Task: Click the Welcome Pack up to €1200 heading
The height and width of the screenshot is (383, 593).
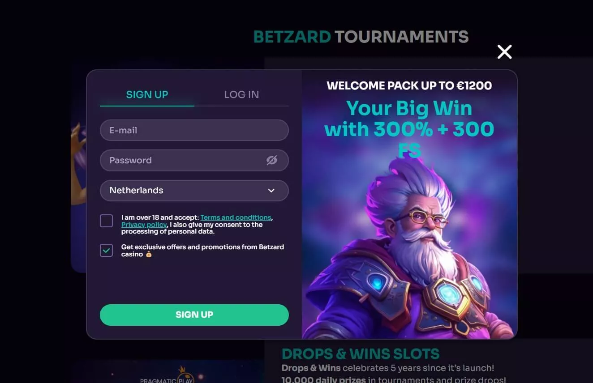Action: (x=409, y=85)
